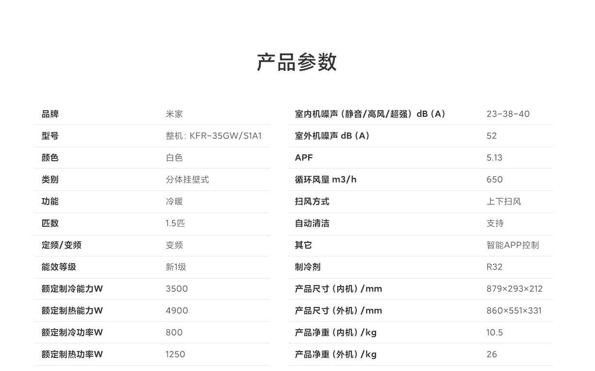Click the 类别 value 分体挂壁式
595x371 pixels.
pyautogui.click(x=187, y=180)
